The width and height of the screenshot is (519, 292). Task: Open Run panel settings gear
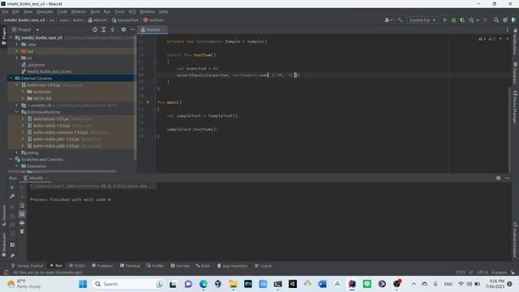point(498,178)
